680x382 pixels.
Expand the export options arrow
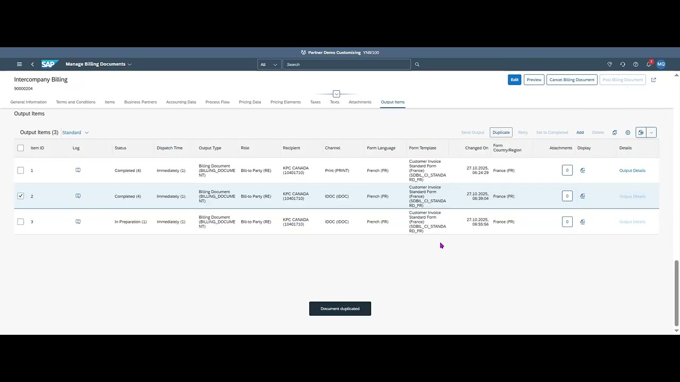pyautogui.click(x=651, y=133)
